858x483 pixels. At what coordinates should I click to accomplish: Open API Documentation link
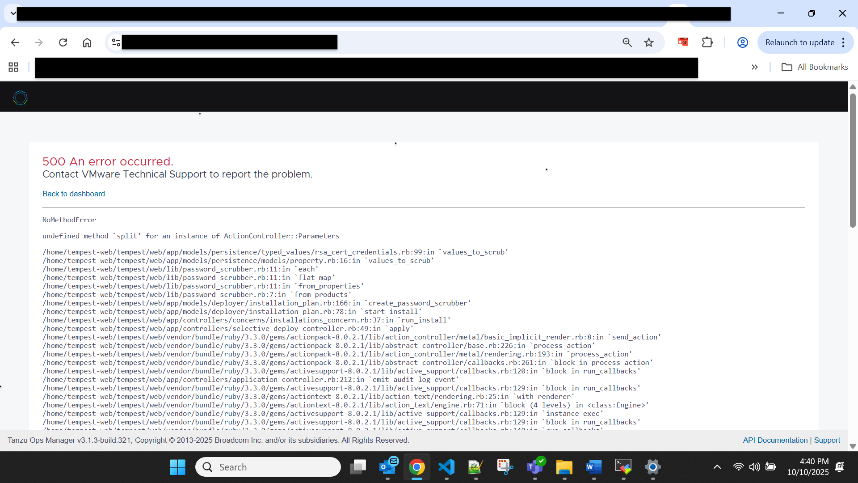click(775, 440)
